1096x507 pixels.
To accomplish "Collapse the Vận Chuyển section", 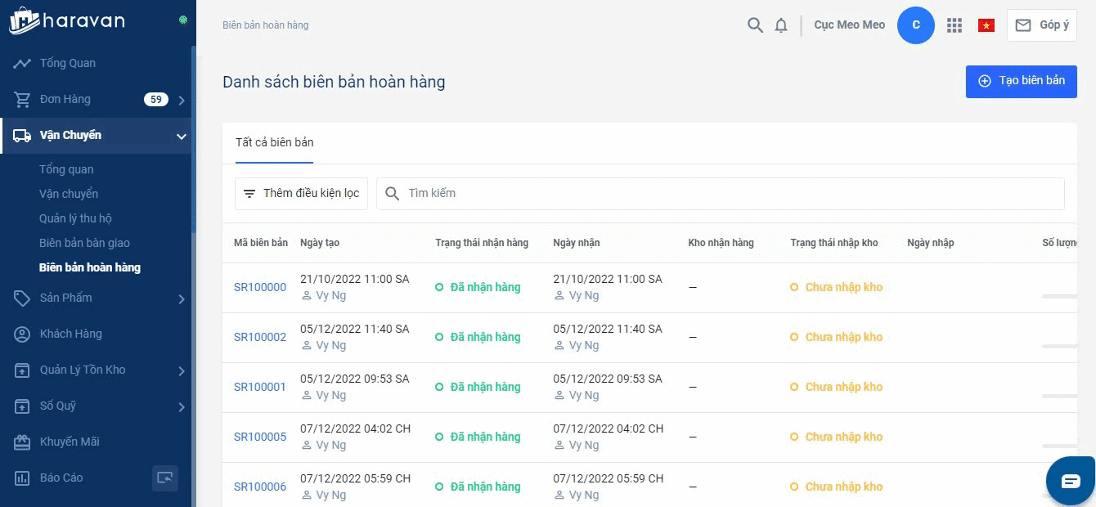I will [181, 136].
